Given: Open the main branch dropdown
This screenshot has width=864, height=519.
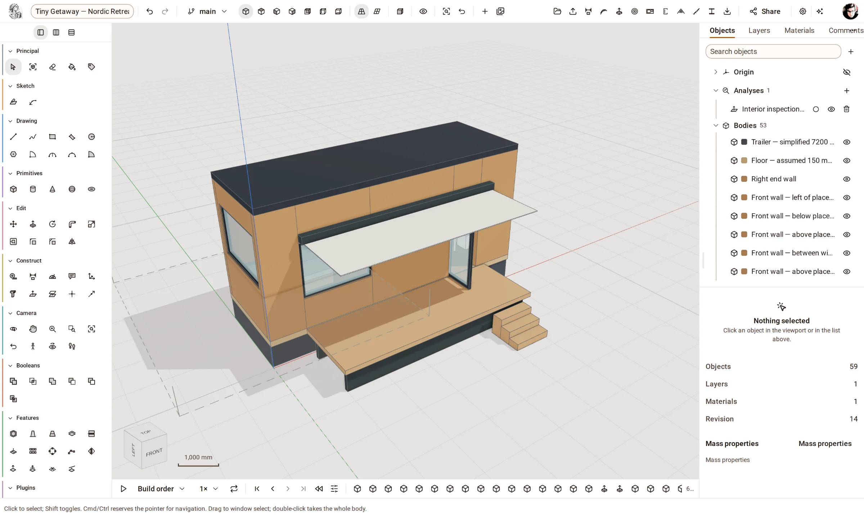Looking at the screenshot, I should [x=207, y=12].
